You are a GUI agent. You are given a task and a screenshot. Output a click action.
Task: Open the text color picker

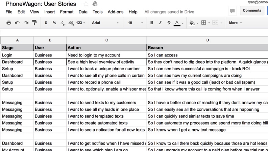point(177,23)
